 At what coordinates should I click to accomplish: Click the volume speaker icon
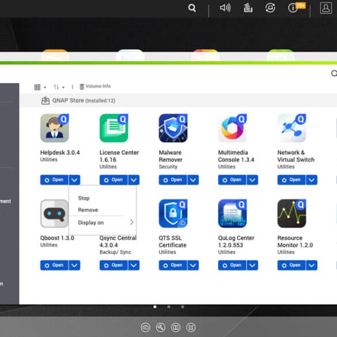[x=225, y=8]
